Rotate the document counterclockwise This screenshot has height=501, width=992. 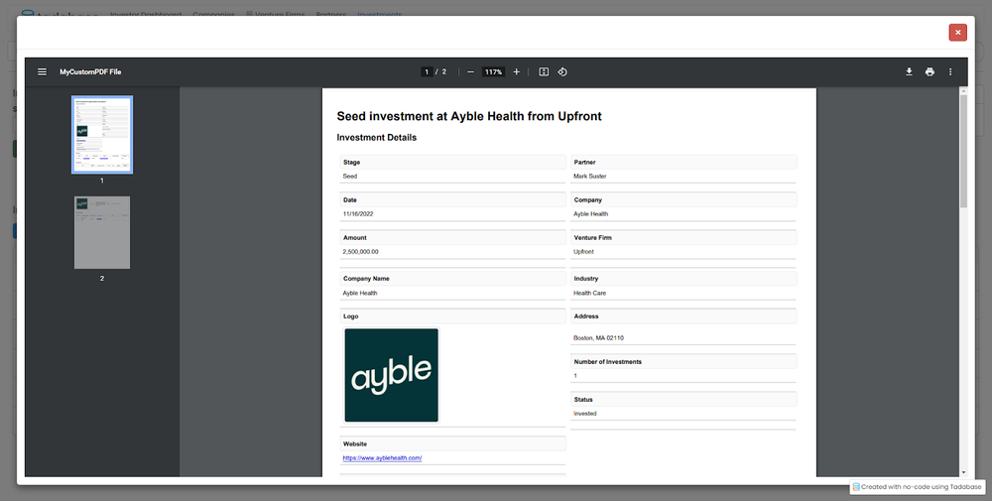point(562,72)
